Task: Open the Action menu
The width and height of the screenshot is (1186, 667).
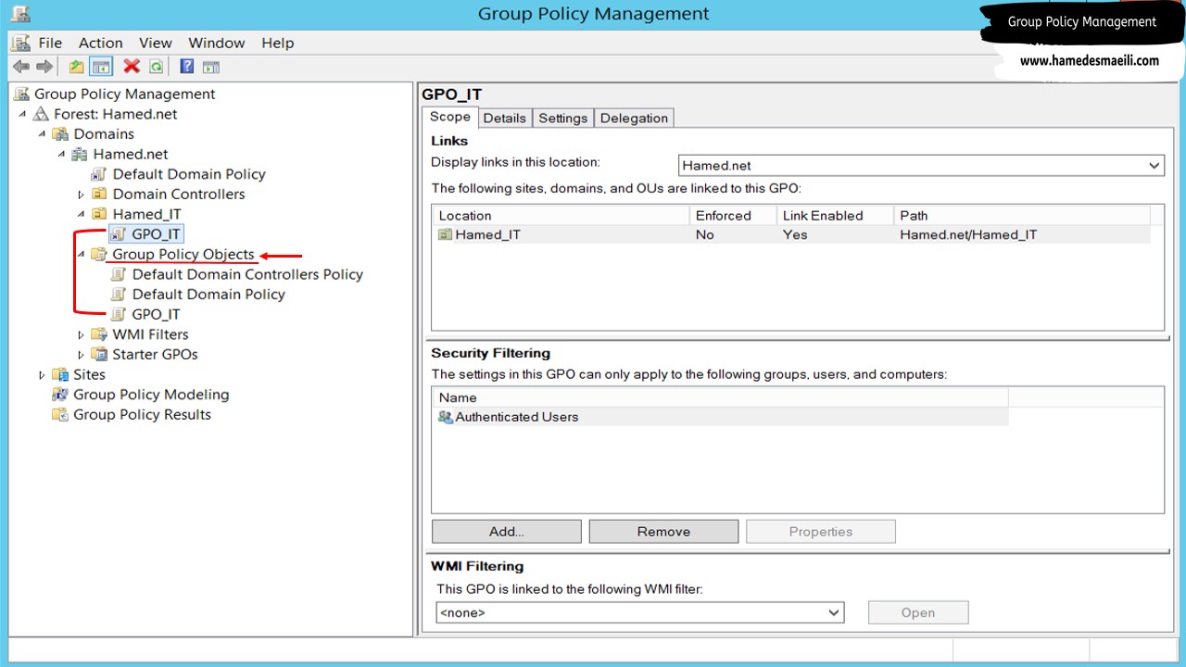Action: click(101, 43)
